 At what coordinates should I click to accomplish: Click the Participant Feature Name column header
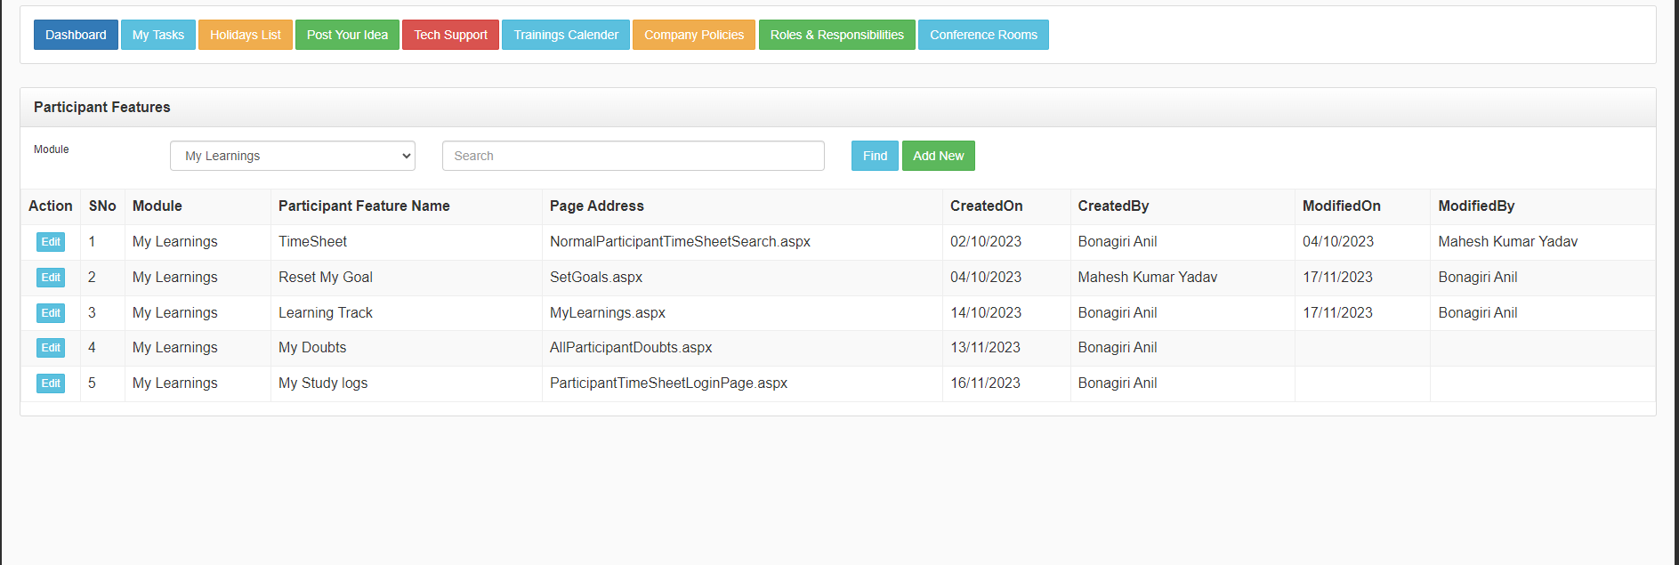364,206
